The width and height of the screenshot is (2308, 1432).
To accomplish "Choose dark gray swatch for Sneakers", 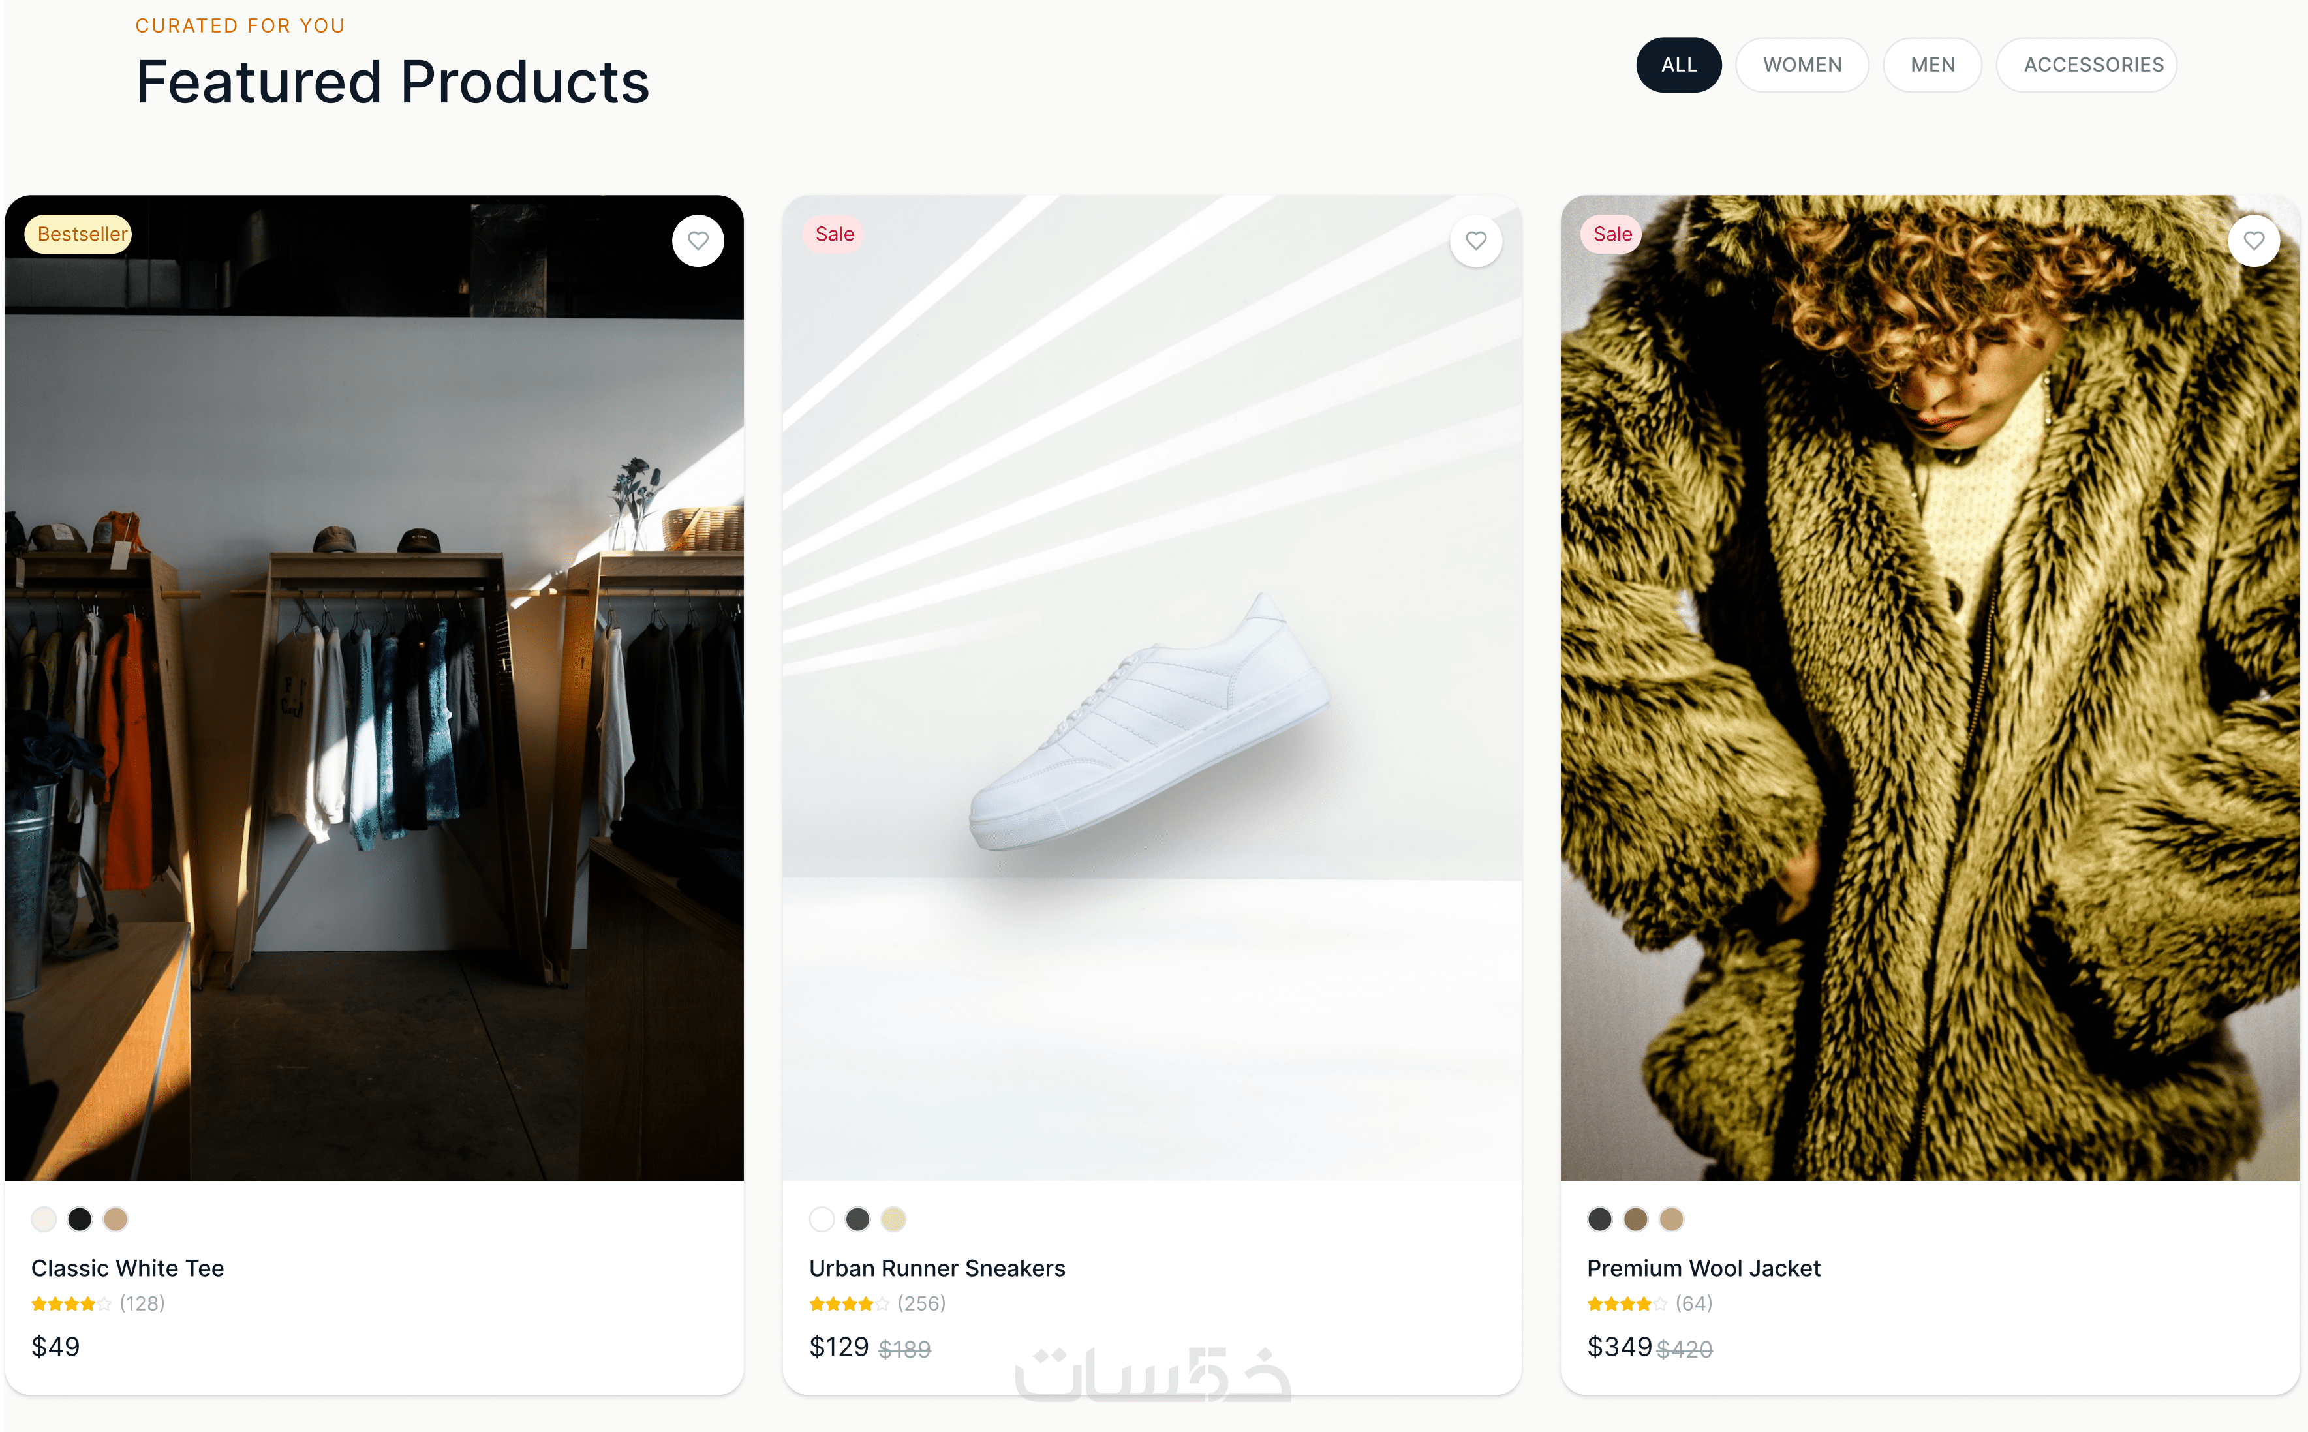I will point(857,1219).
